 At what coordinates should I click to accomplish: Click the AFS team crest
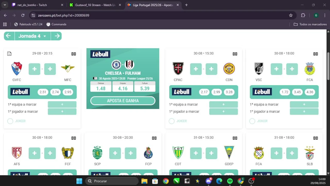pyautogui.click(x=17, y=153)
